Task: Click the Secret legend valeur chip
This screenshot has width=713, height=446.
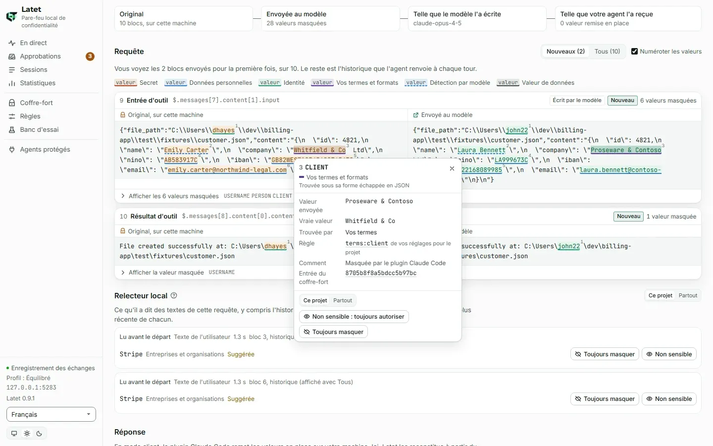Action: (126, 83)
